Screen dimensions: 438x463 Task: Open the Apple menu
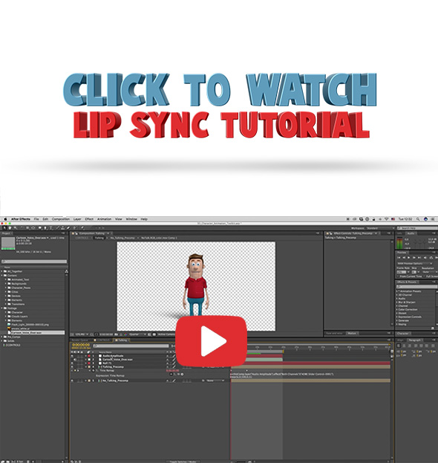(x=5, y=219)
